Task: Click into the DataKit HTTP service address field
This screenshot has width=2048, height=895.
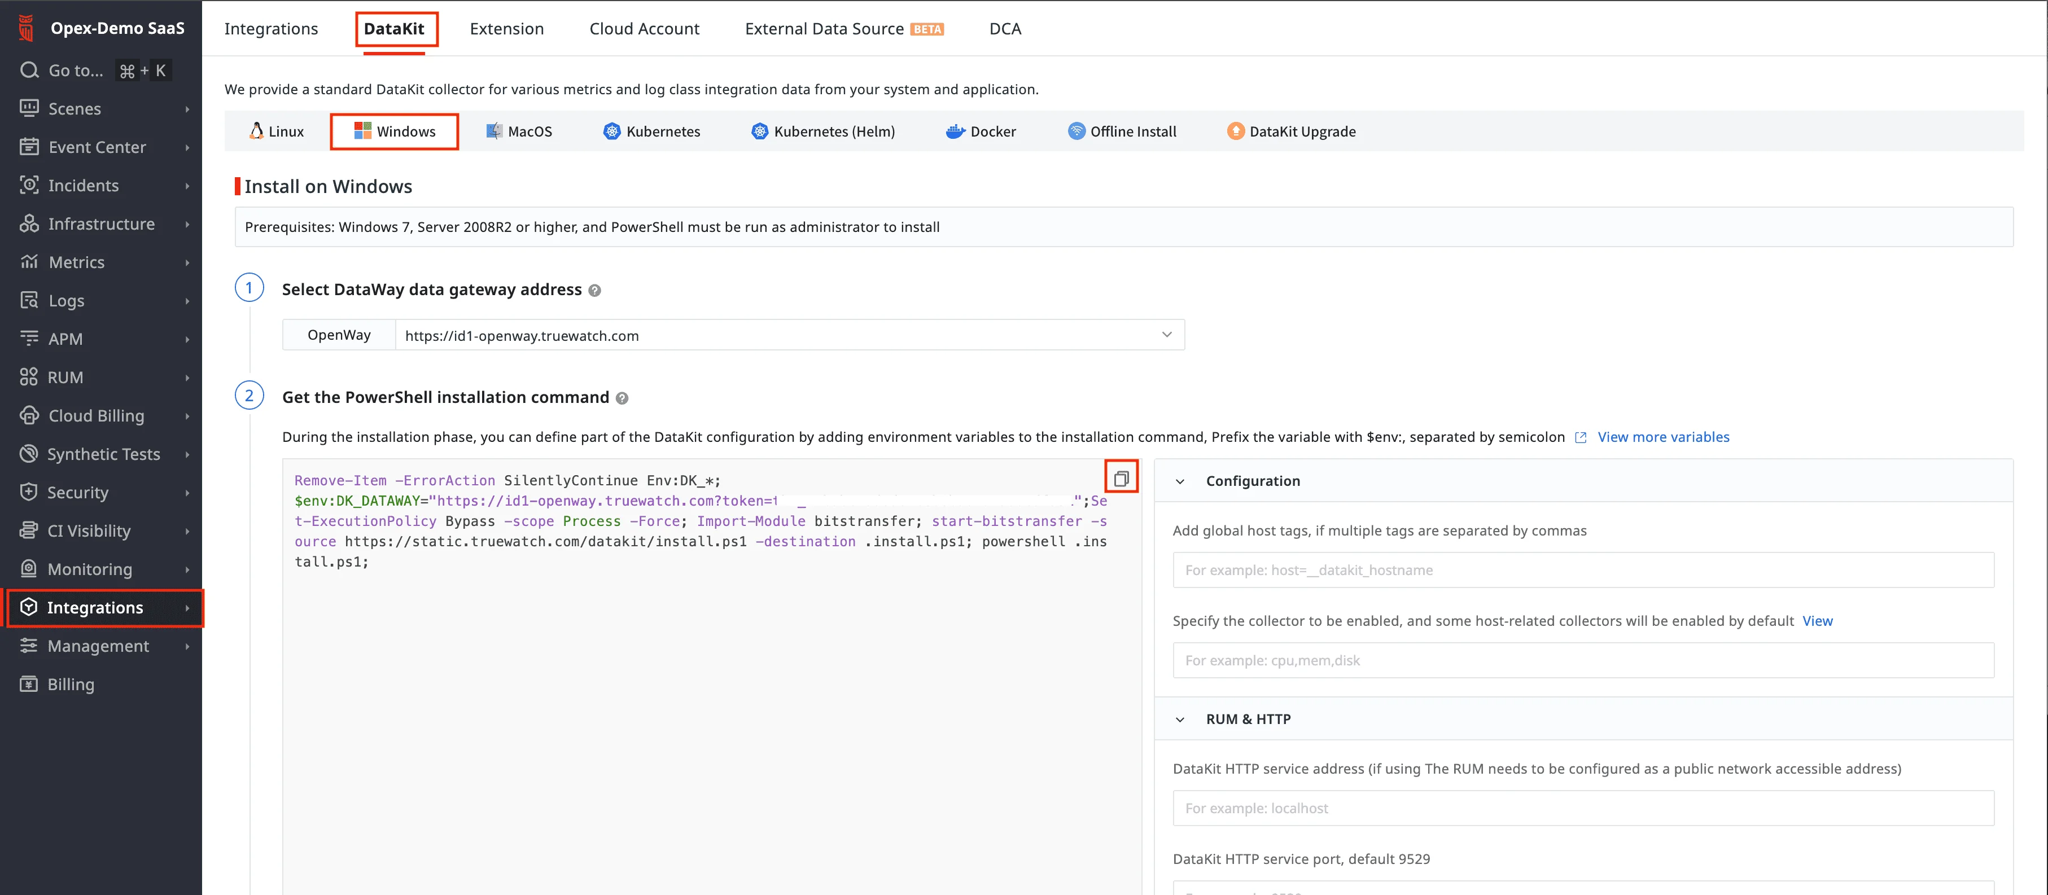Action: (x=1583, y=808)
